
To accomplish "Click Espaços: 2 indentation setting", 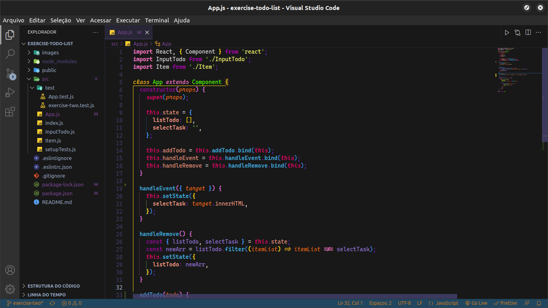I will coord(380,303).
